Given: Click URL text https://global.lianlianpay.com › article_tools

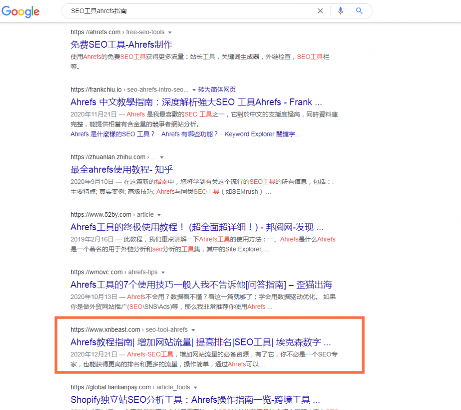Looking at the screenshot, I should pos(130,387).
